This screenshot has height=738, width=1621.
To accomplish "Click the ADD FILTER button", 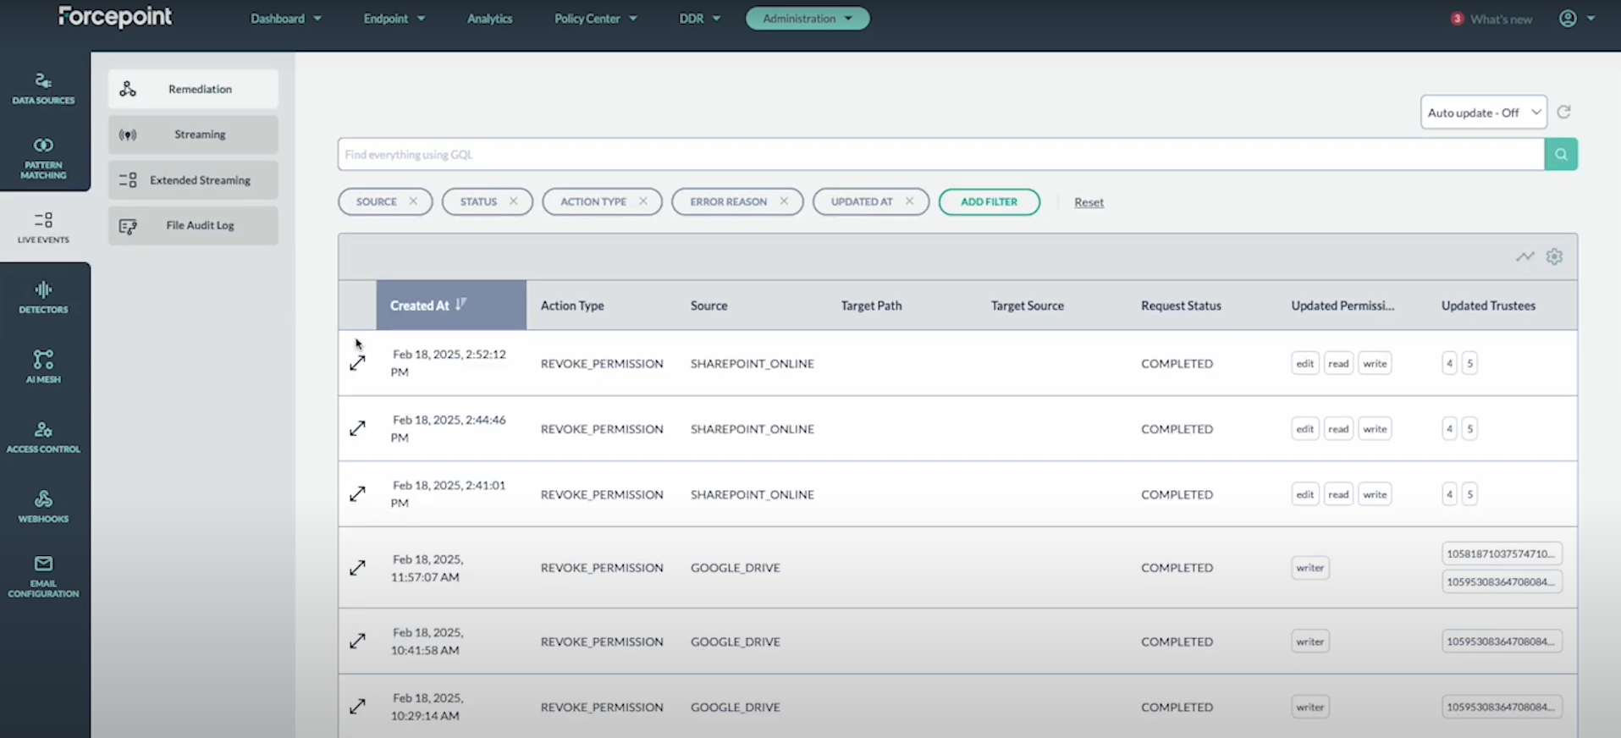I will pyautogui.click(x=989, y=201).
